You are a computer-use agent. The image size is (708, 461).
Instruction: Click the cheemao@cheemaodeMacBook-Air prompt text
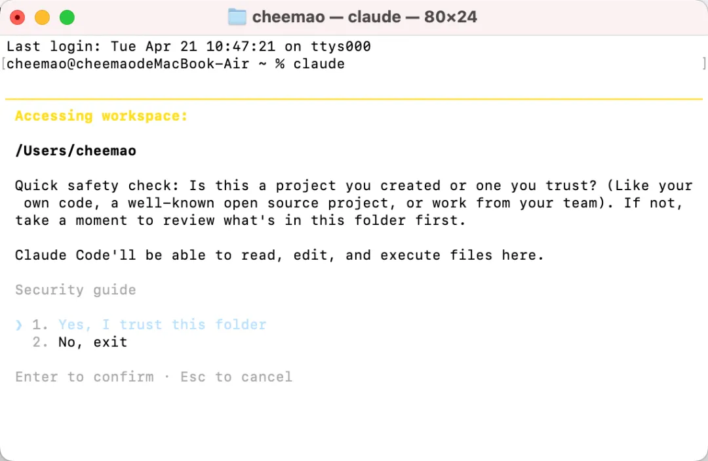coord(128,64)
